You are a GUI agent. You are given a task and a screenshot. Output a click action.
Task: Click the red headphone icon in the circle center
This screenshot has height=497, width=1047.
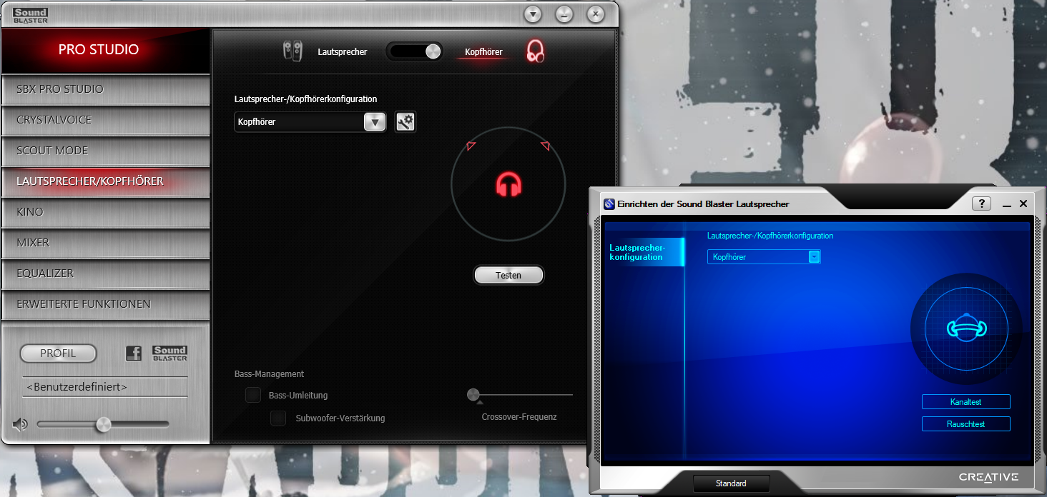(x=508, y=184)
